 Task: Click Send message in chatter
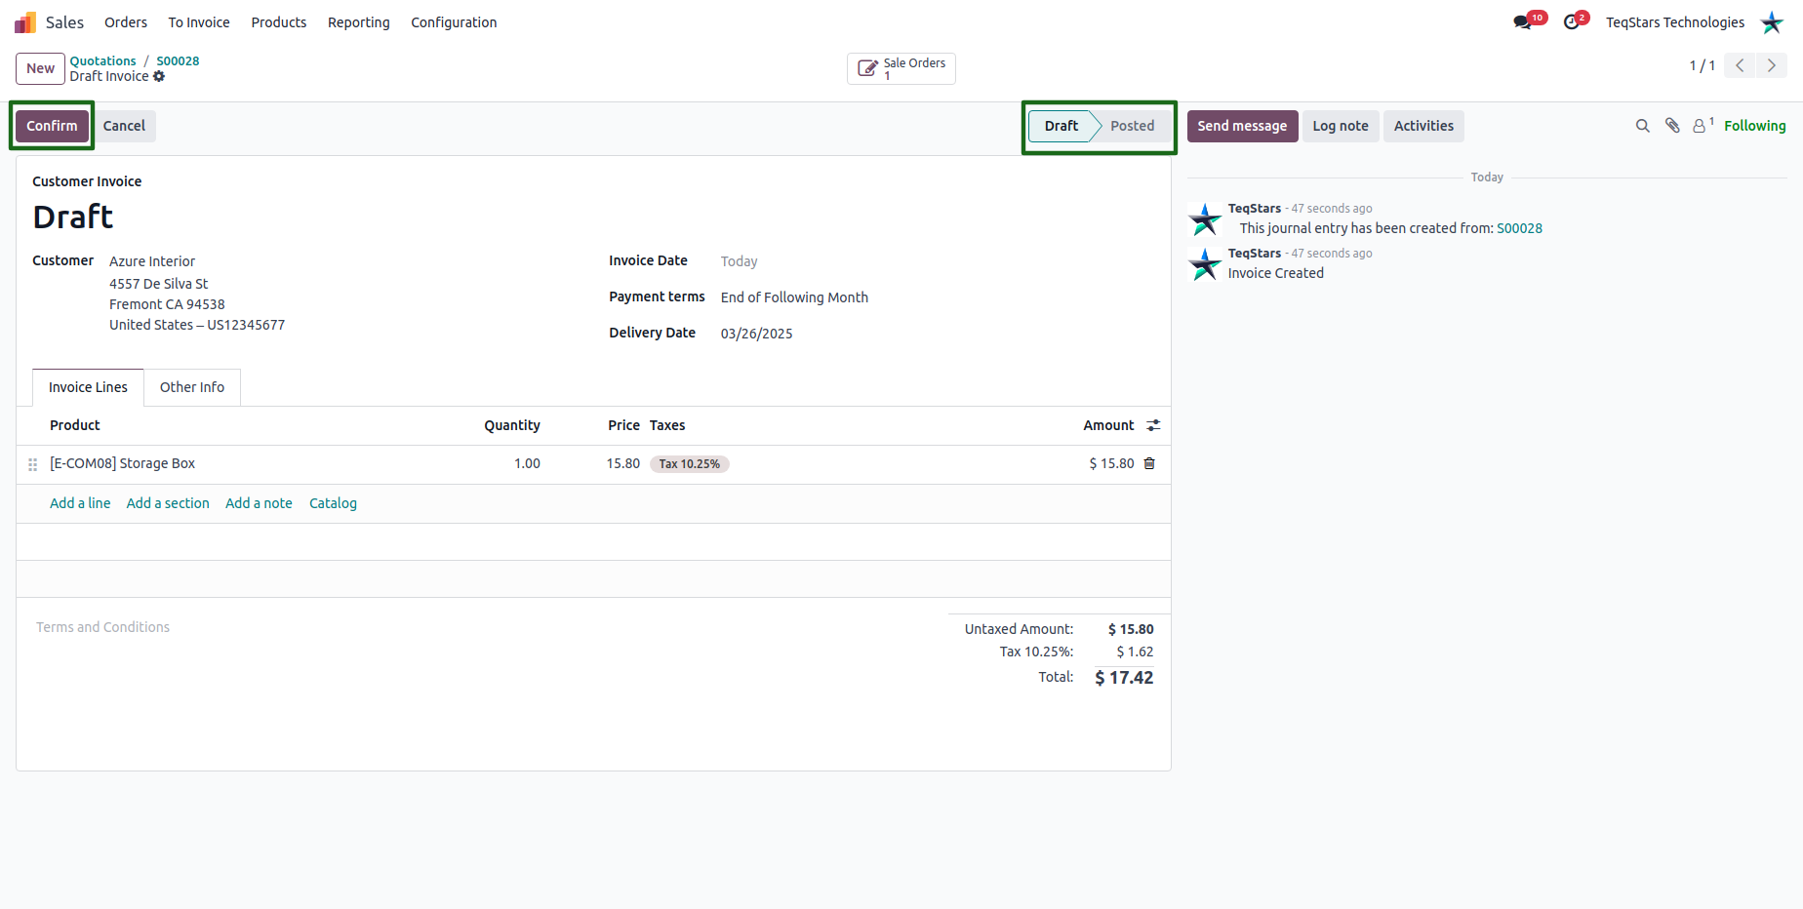(x=1242, y=126)
